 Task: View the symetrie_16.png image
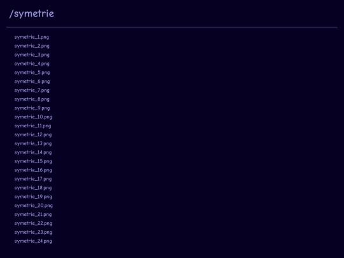point(33,170)
